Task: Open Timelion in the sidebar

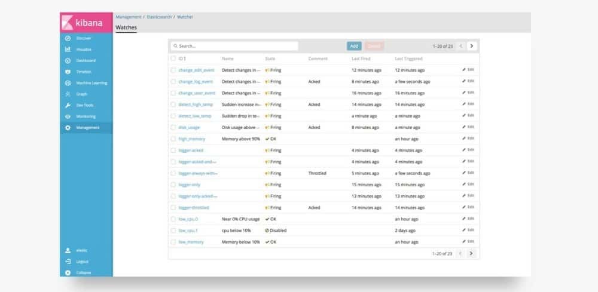Action: coord(84,72)
